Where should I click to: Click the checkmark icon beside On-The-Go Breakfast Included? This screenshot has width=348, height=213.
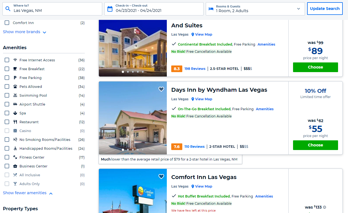pos(174,109)
